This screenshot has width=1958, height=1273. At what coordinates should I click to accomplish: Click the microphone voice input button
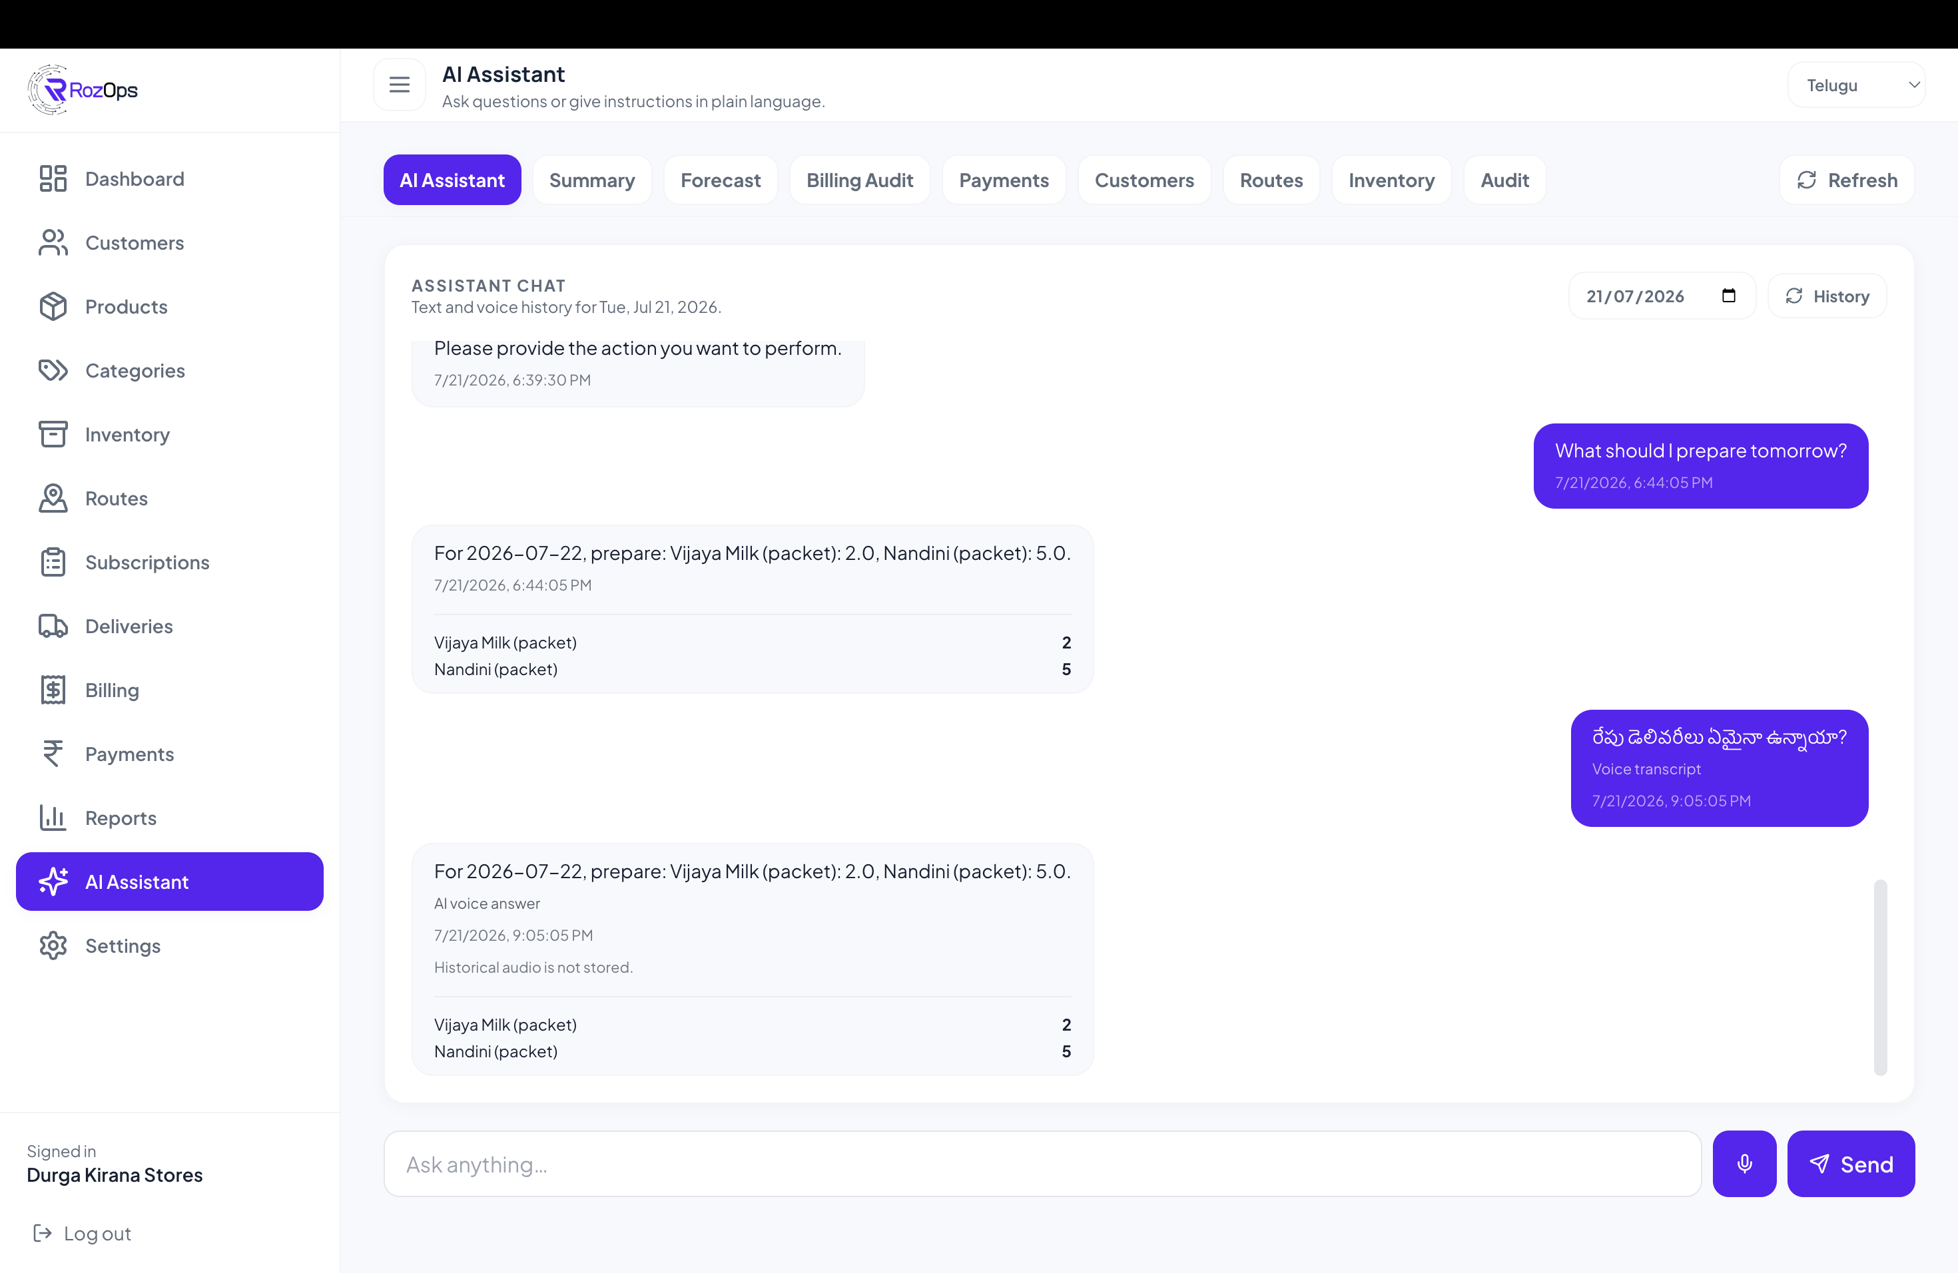tap(1744, 1164)
